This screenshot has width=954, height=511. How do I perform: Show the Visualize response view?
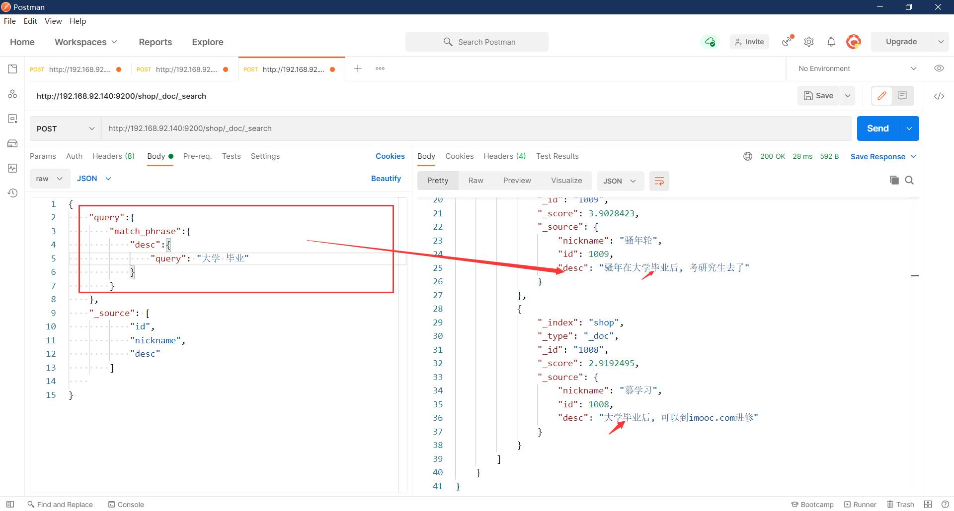(566, 181)
